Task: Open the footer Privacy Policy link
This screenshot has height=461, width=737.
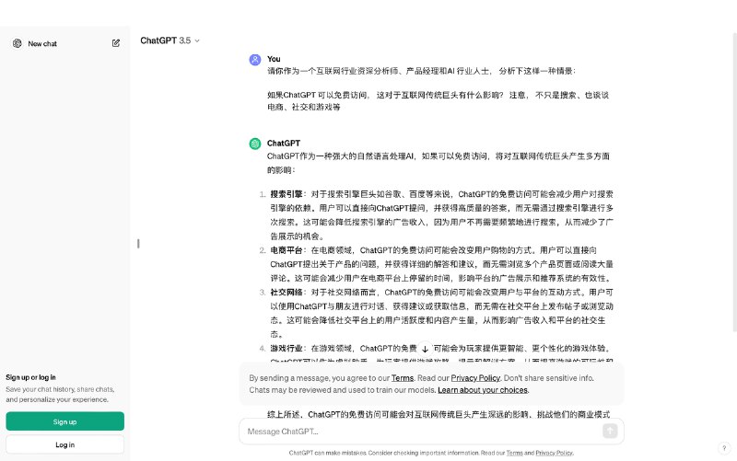Action: 555,453
